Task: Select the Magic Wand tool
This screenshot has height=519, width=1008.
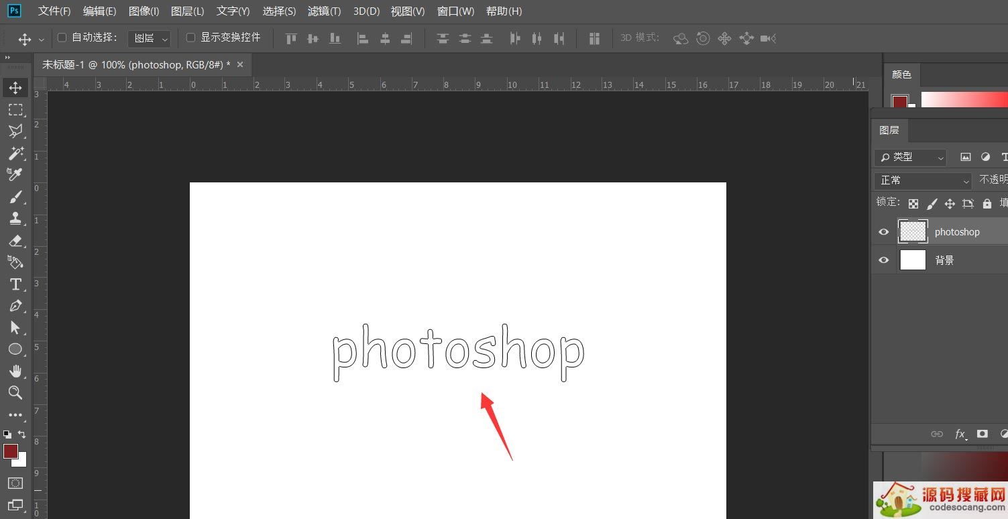Action: [15, 153]
